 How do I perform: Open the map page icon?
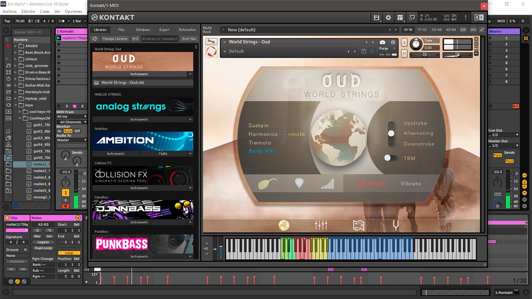[359, 225]
